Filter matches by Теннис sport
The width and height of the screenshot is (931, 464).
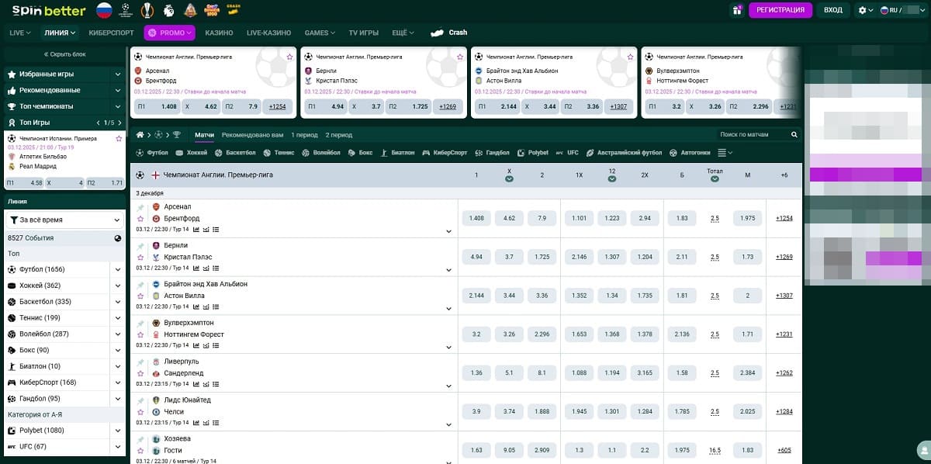click(279, 153)
